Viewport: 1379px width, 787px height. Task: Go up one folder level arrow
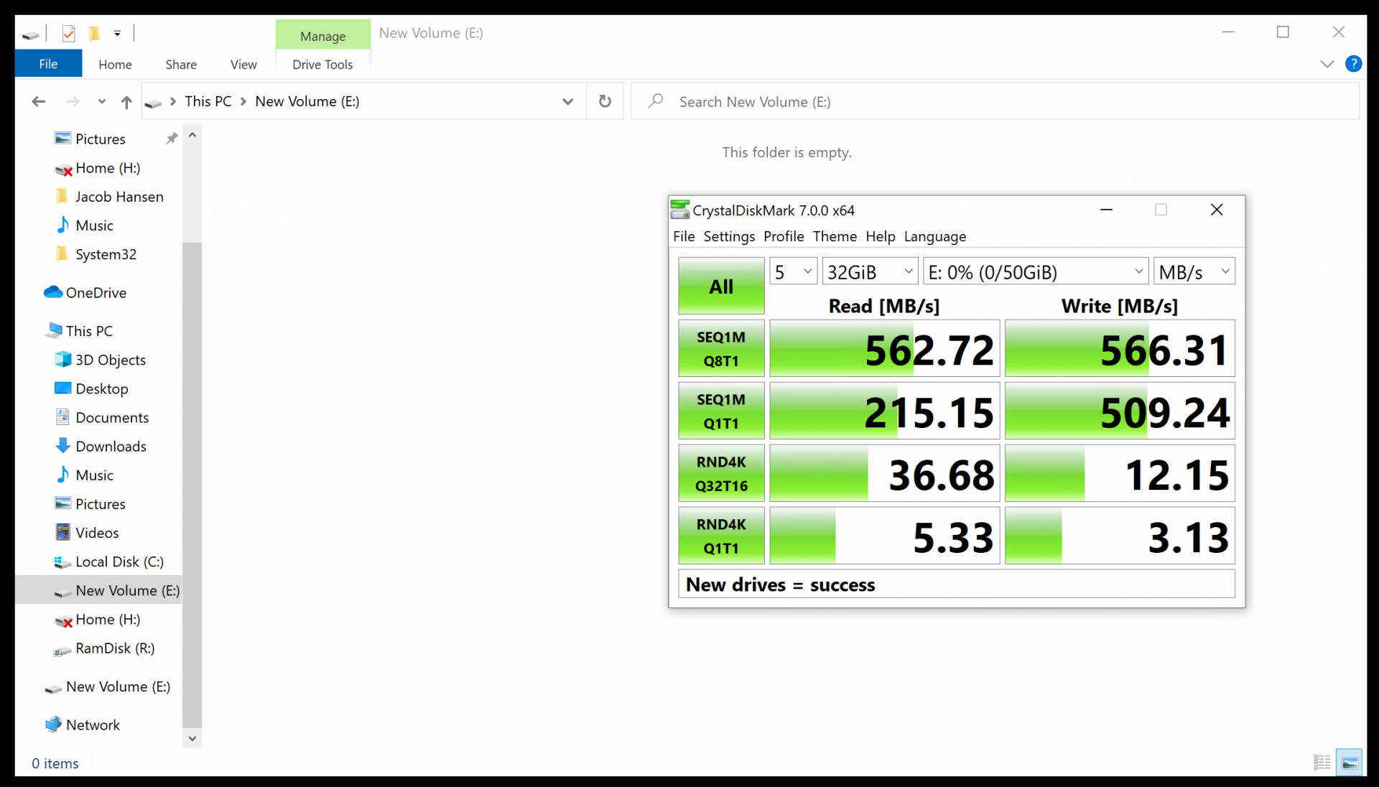[x=126, y=102]
